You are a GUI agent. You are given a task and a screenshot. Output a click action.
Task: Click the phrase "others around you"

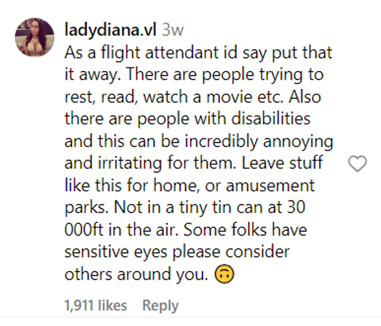[x=135, y=274]
